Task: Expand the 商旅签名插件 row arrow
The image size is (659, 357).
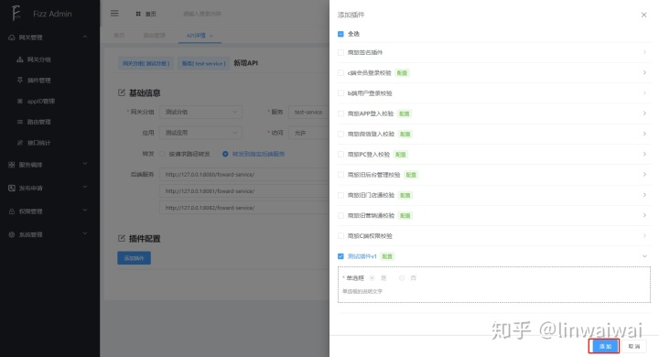Action: tap(644, 52)
